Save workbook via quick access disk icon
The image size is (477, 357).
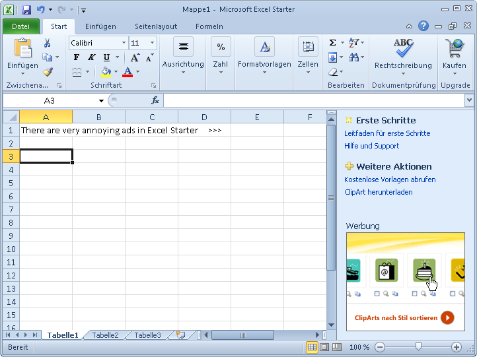pyautogui.click(x=26, y=10)
